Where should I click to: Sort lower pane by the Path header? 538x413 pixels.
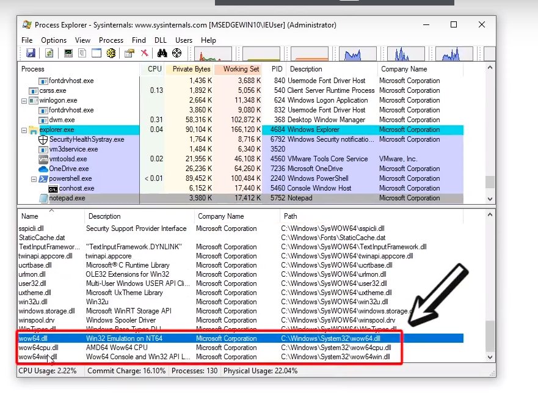click(371, 216)
